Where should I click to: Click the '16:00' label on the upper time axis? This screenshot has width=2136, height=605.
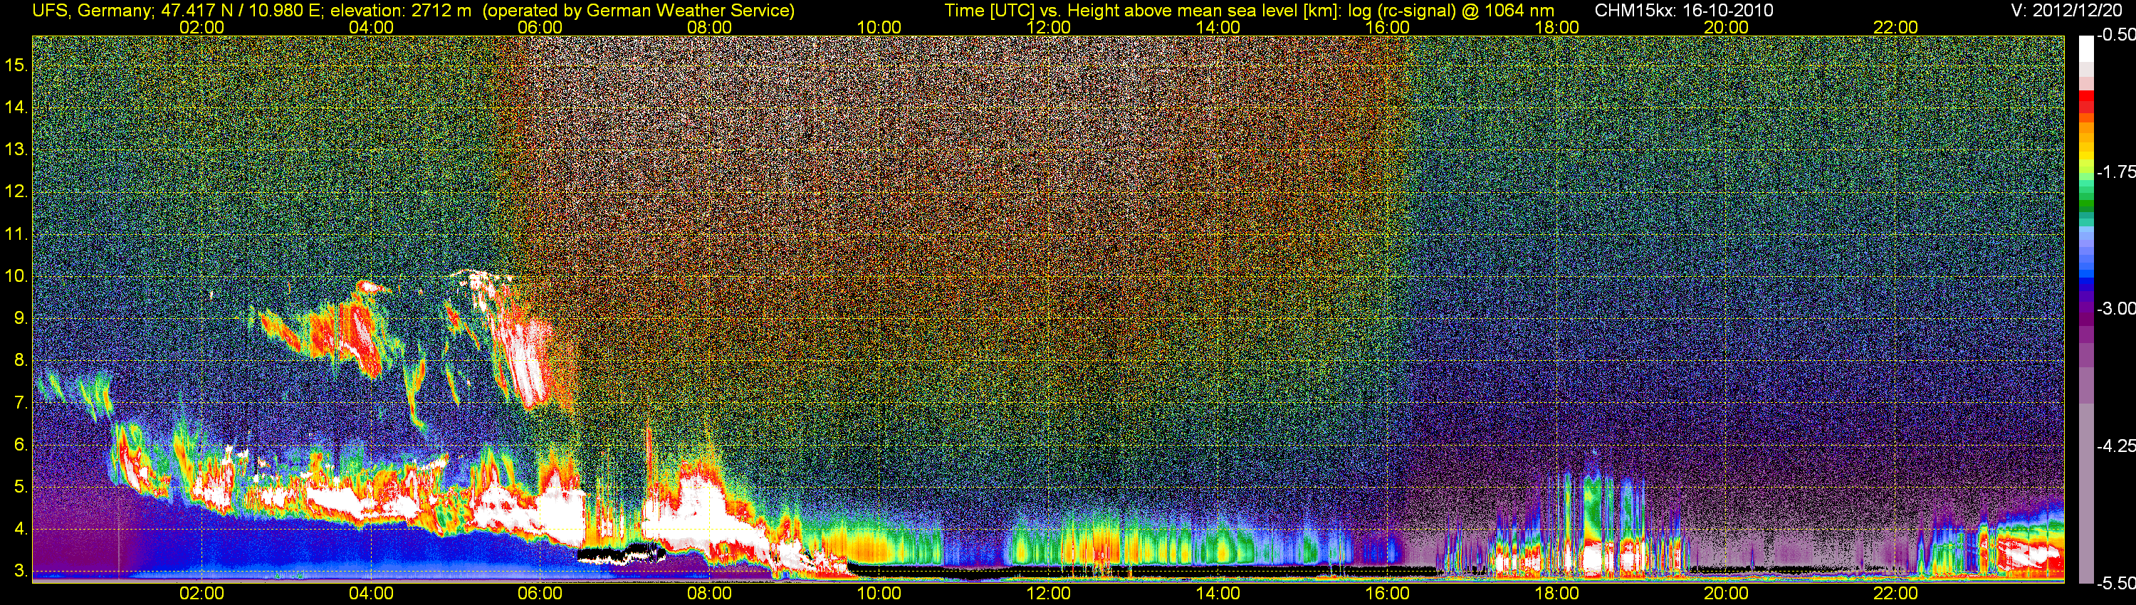pos(1387,27)
